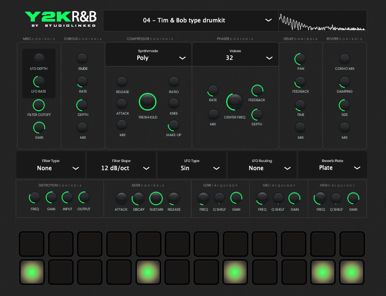
Task: Toggle the last lit pad in bottom row
Action: [x=352, y=272]
